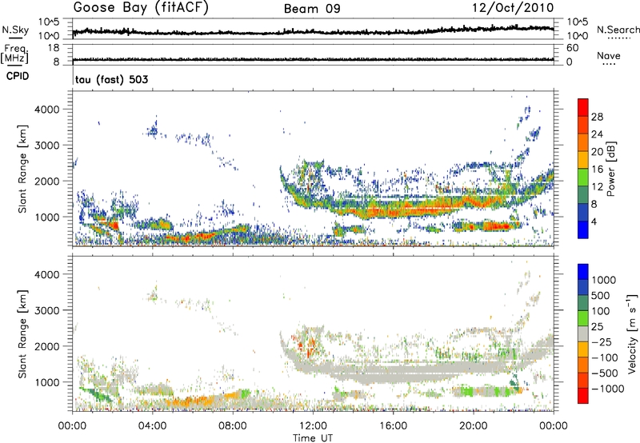Click the 'Velocity [m s-1]' color bar label
This screenshot has height=443, width=640.
(632, 333)
